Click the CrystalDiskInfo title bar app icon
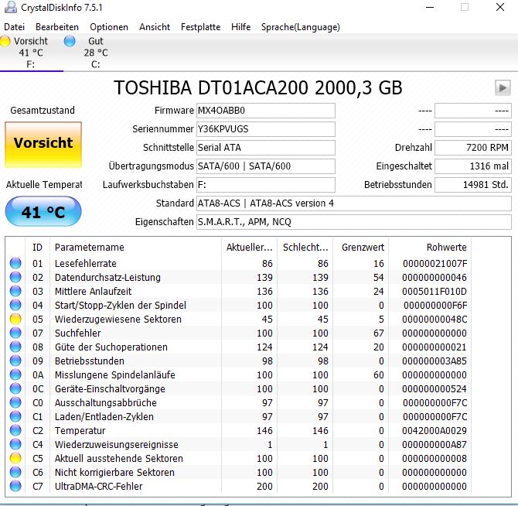This screenshot has height=506, width=518. 10,7
